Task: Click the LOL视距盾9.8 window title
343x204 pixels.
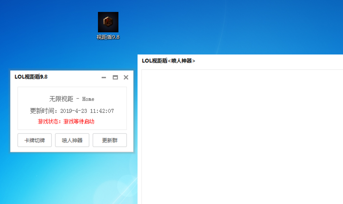Action: (x=31, y=77)
